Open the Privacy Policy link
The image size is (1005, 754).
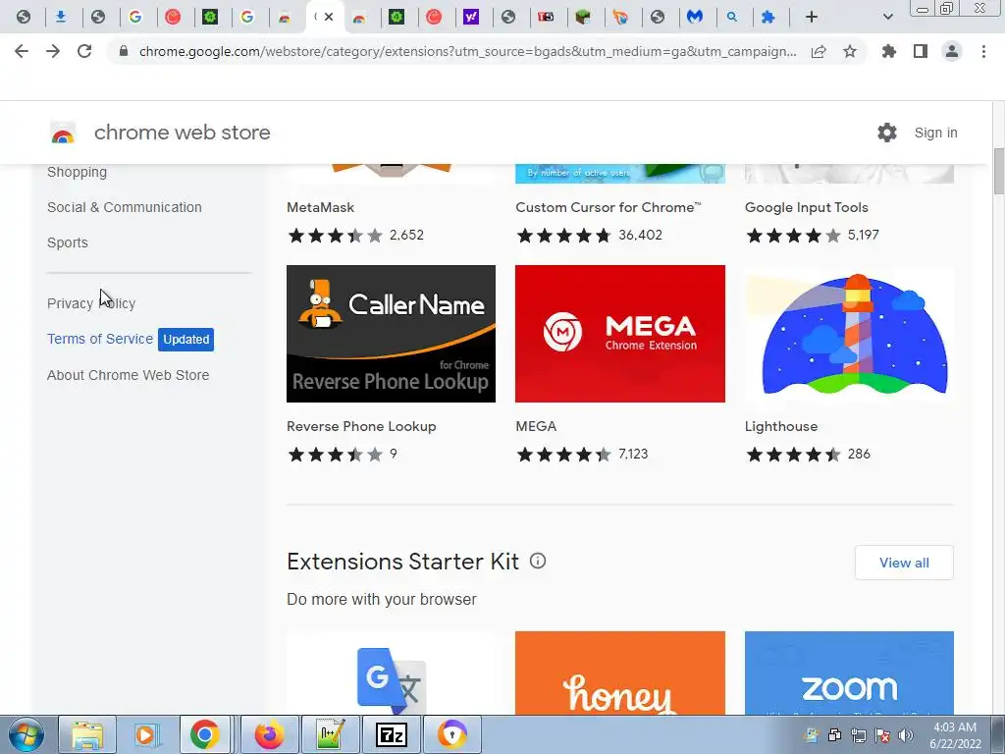tap(91, 303)
